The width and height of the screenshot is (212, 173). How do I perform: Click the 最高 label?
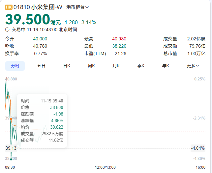pyautogui.click(x=89, y=39)
